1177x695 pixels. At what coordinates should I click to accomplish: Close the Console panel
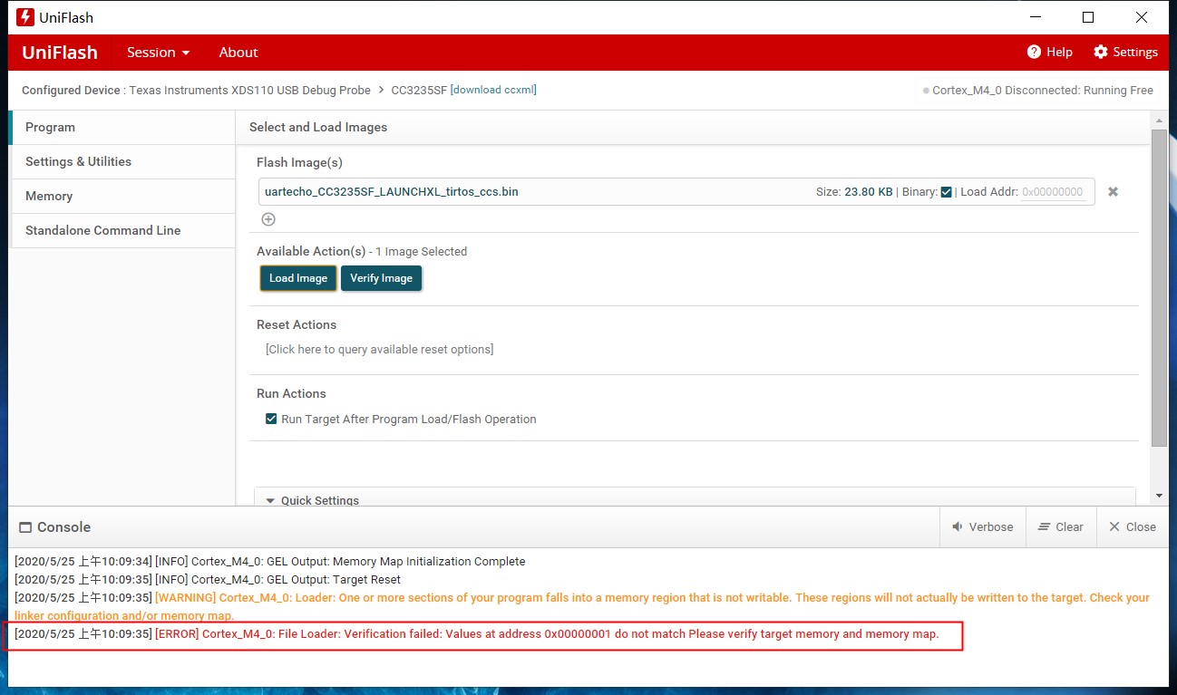click(1133, 526)
